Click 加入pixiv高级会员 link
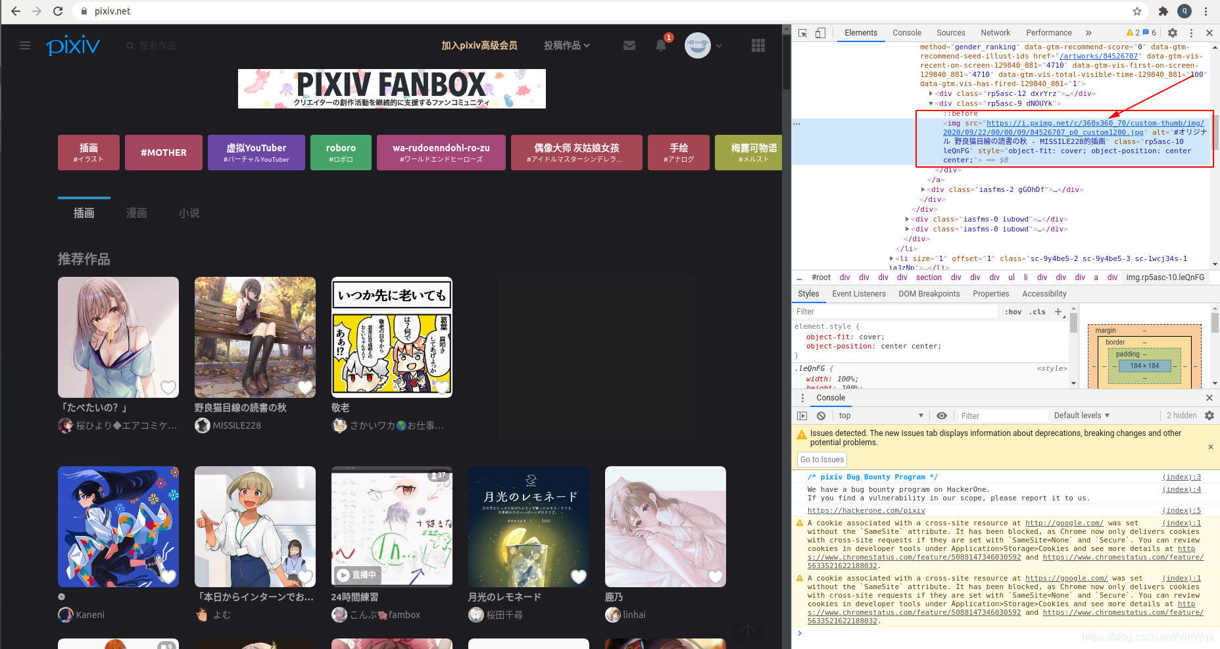 479,45
